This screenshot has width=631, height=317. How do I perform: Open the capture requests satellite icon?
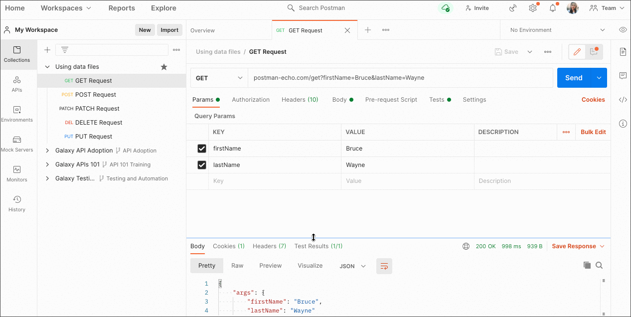pos(513,8)
